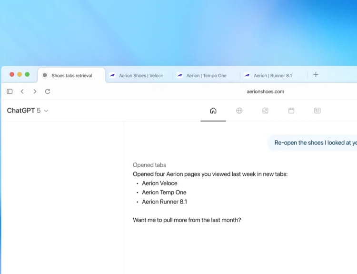Click the Re-open the shoes message bubble
Screen dimensions: 357x274
(x=315, y=142)
